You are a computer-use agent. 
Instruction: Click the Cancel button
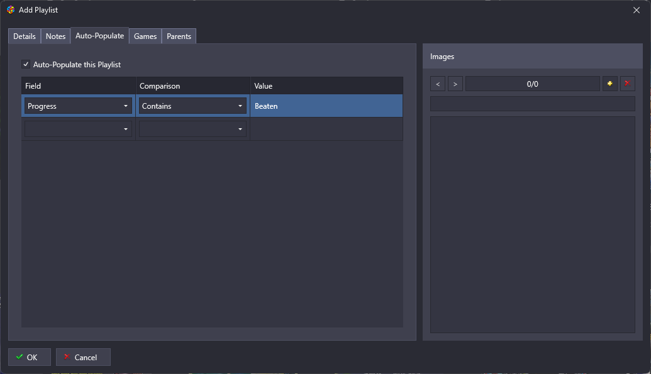point(83,357)
